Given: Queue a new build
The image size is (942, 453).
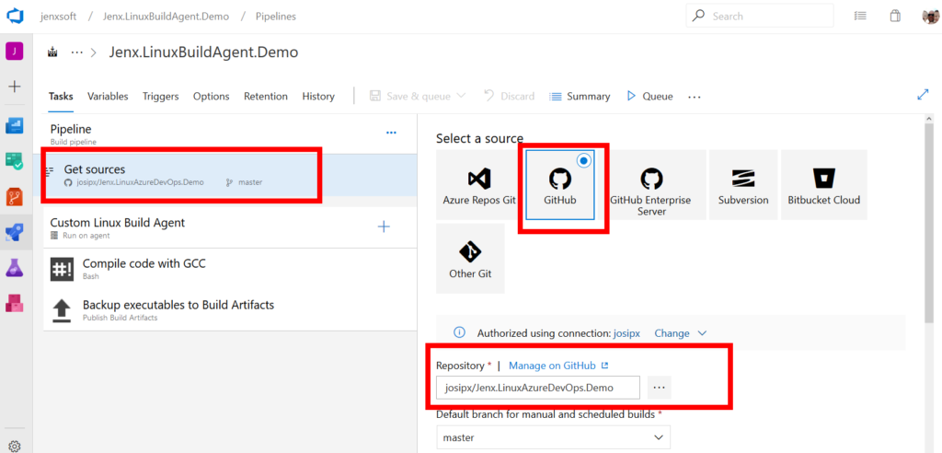Looking at the screenshot, I should 650,97.
